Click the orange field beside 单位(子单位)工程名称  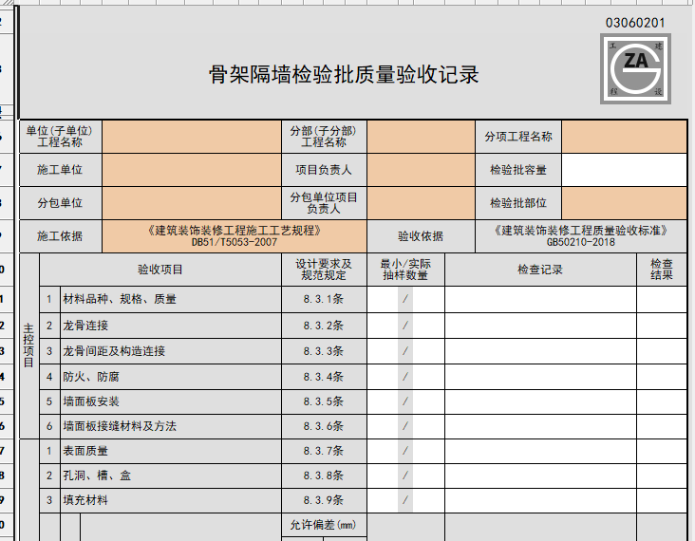point(190,137)
